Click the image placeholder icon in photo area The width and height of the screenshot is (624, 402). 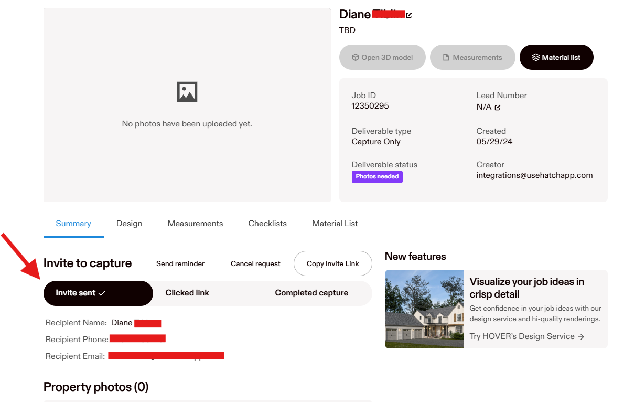[187, 92]
